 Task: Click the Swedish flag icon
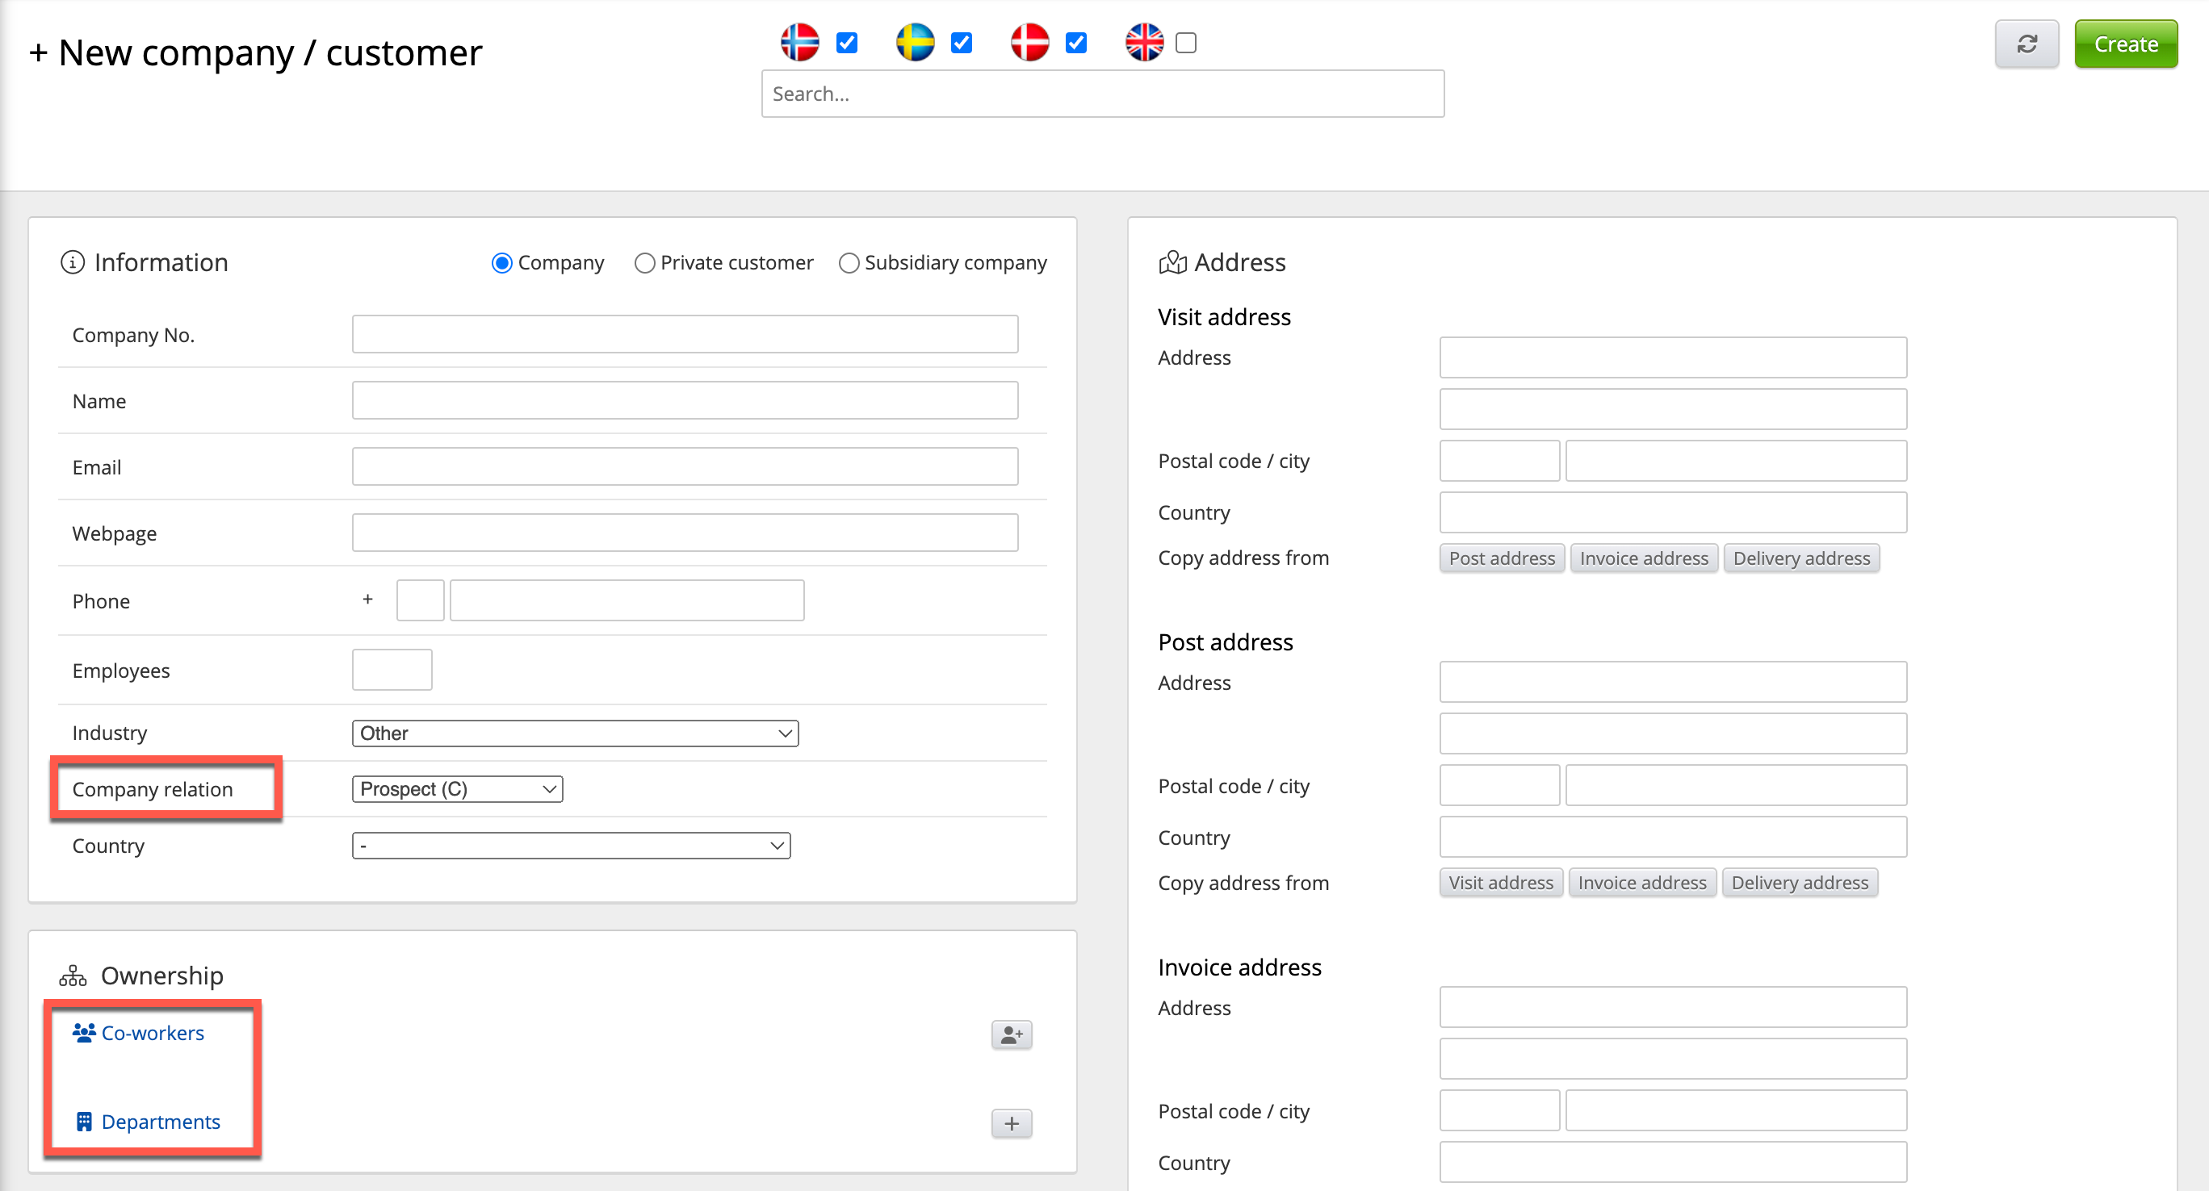click(x=915, y=42)
